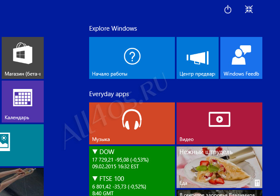This screenshot has height=196, width=280.
Task: Open the Центр предвар megaphone tile
Action: (198, 58)
